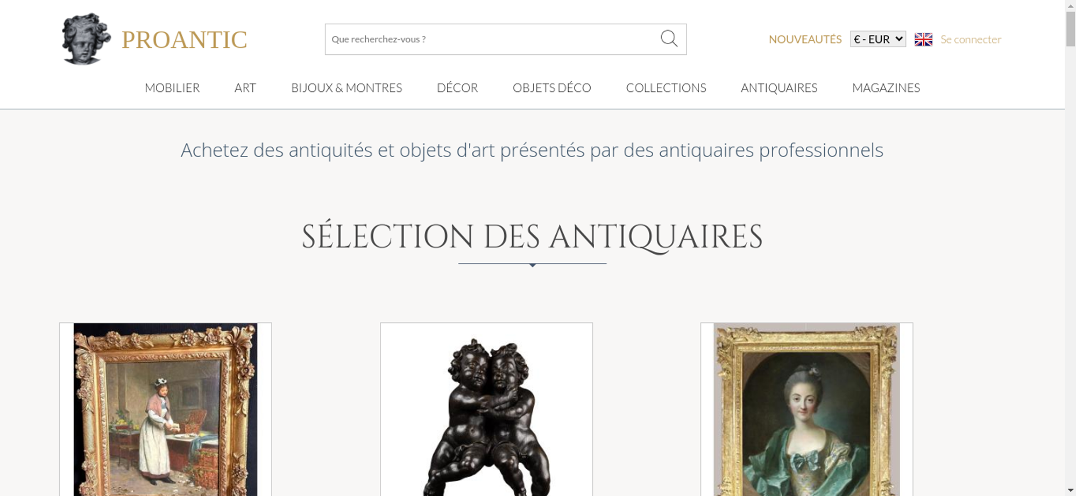1076x496 pixels.
Task: Click the Proantic cherub head logo
Action: pyautogui.click(x=86, y=39)
